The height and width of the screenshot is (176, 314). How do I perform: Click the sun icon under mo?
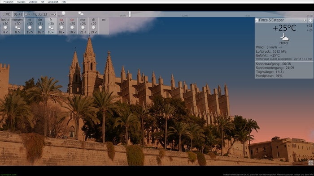click(83, 28)
